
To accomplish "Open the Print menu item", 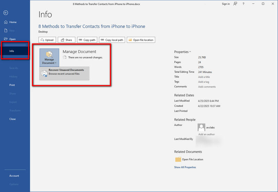I will pyautogui.click(x=12, y=85).
